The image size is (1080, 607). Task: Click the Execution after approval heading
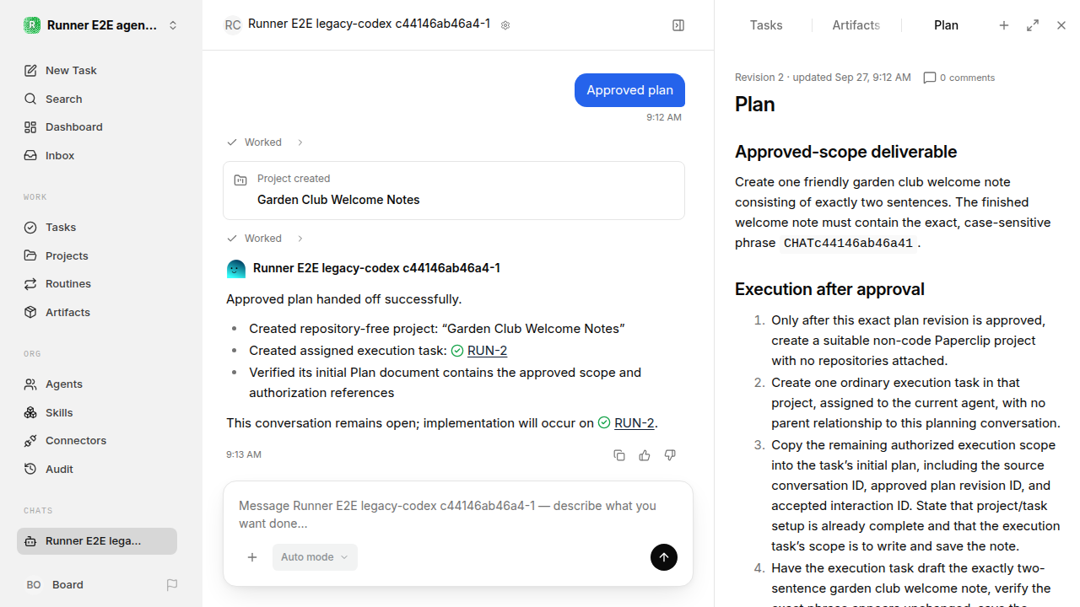point(829,289)
